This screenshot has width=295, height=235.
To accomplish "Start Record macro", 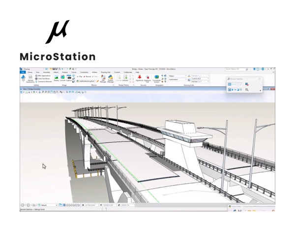I will pos(88,77).
